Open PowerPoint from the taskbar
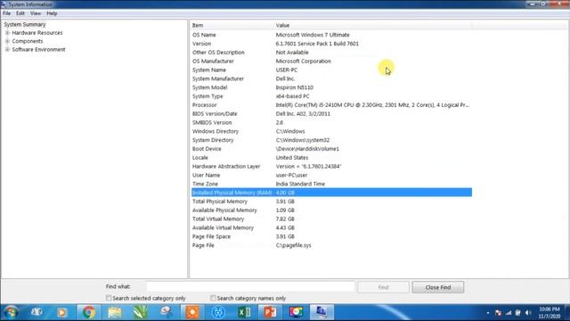This screenshot has height=321, width=570. [270, 312]
